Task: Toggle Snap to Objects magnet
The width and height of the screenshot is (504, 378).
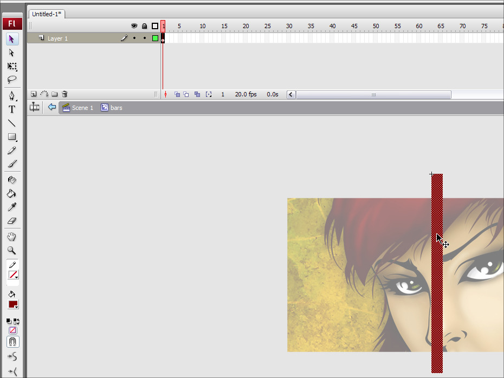Action: 12,342
